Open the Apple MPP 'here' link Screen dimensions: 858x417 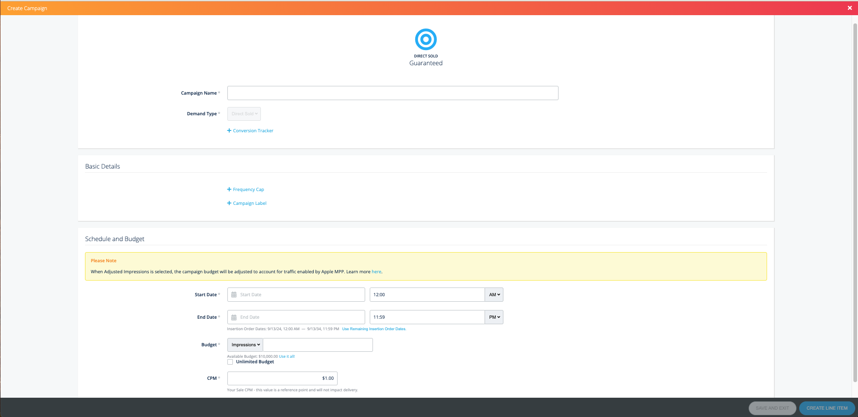(376, 272)
